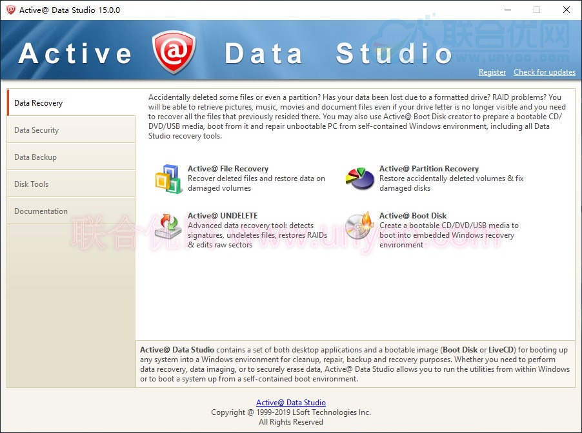Click the Active@ Boot Disk flaming CD icon
Viewport: 582px width, 433px height.
tap(359, 226)
